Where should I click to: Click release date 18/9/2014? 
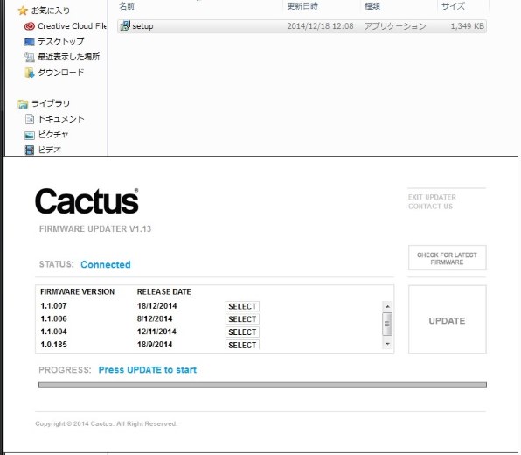(155, 344)
